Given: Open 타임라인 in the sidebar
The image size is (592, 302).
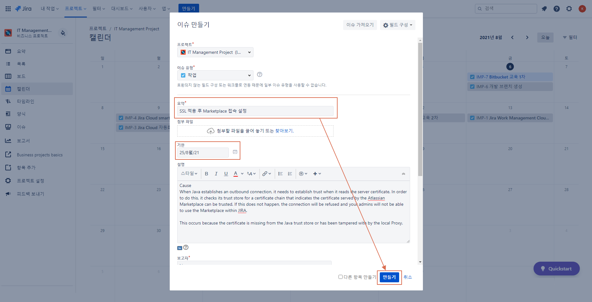Looking at the screenshot, I should click(37, 101).
